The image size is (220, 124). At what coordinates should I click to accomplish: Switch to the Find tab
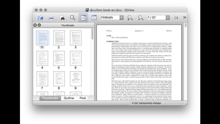(82, 98)
